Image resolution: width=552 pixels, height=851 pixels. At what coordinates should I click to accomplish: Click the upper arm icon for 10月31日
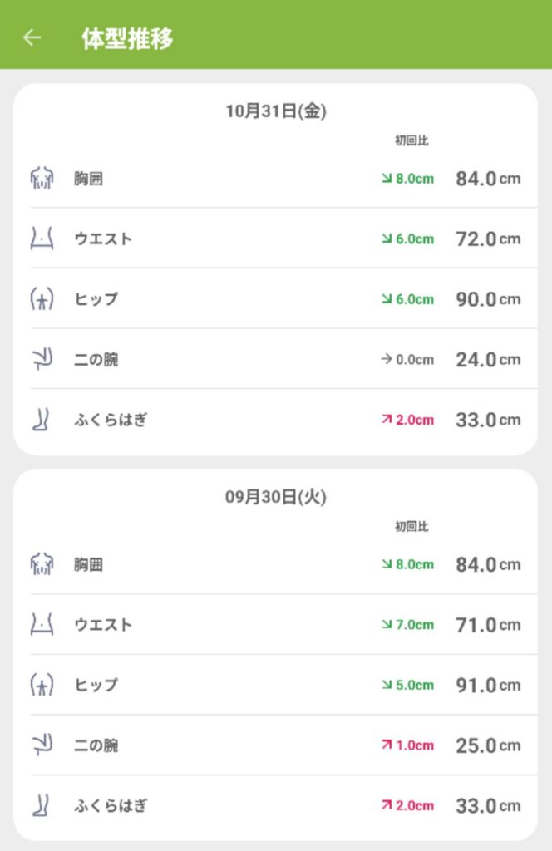click(x=42, y=359)
